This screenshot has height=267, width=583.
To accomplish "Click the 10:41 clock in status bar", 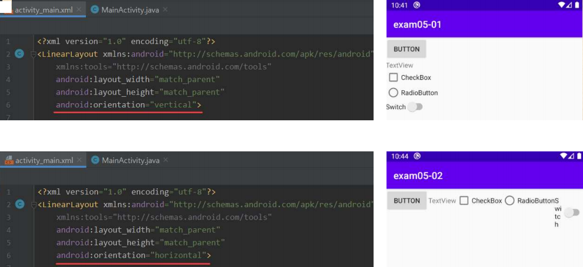I will coord(399,5).
